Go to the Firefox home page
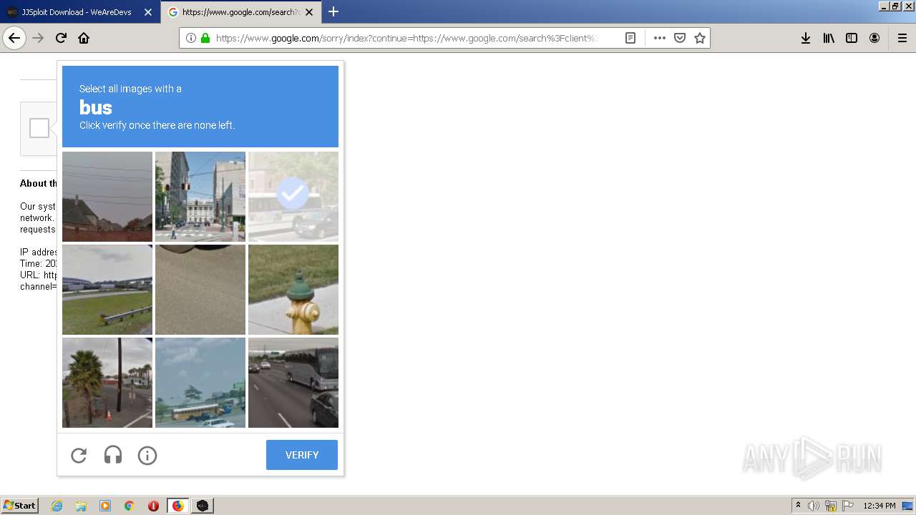The image size is (916, 515). click(84, 38)
